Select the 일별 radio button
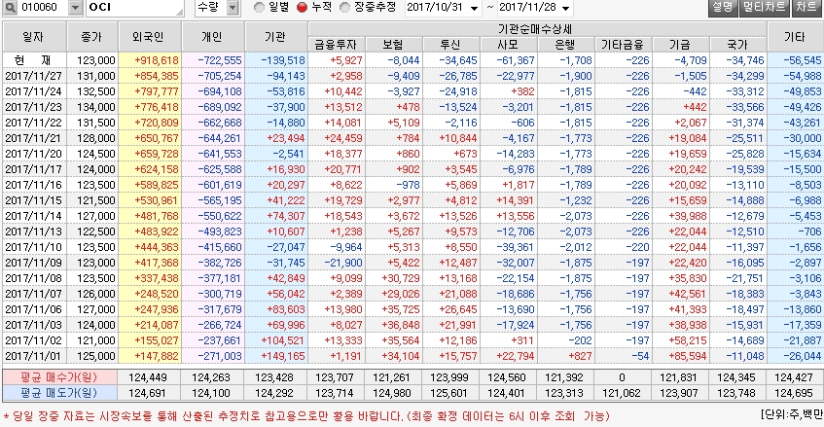824x427 pixels. coord(259,8)
